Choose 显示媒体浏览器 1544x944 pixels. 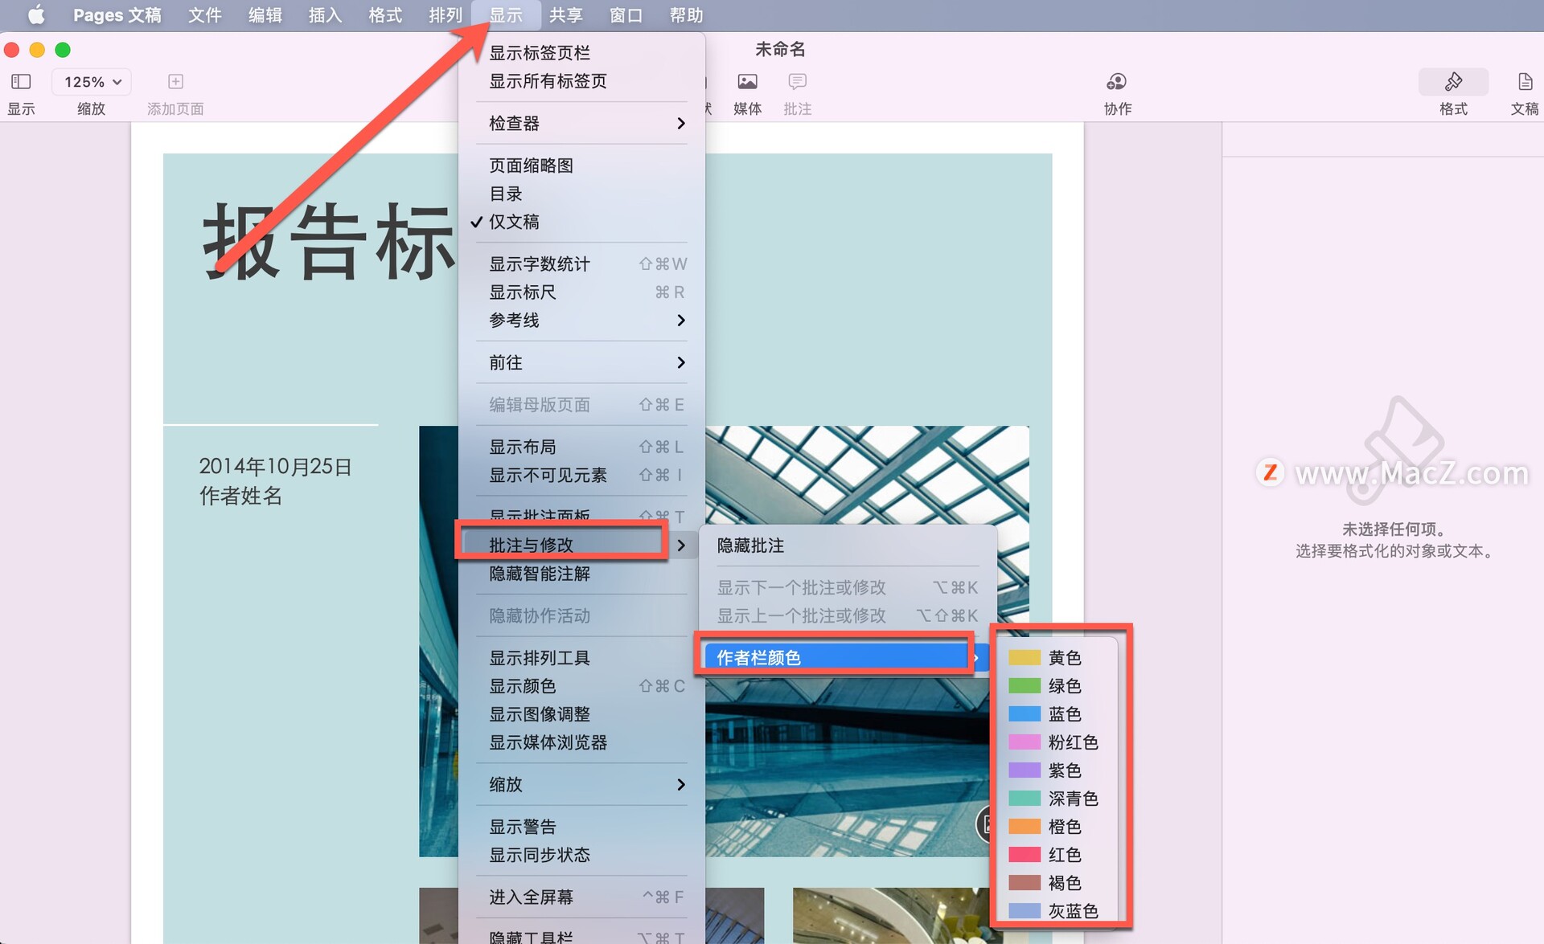(581, 742)
